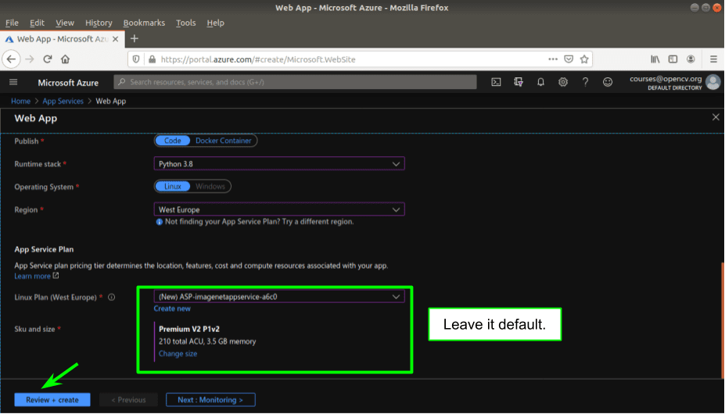Open Azure portal settings gear

point(562,82)
